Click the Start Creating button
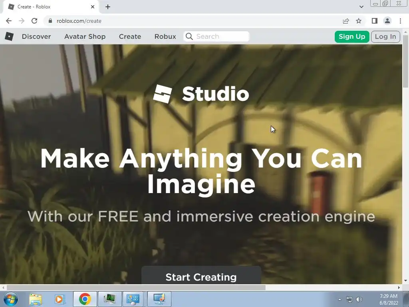 click(x=201, y=275)
